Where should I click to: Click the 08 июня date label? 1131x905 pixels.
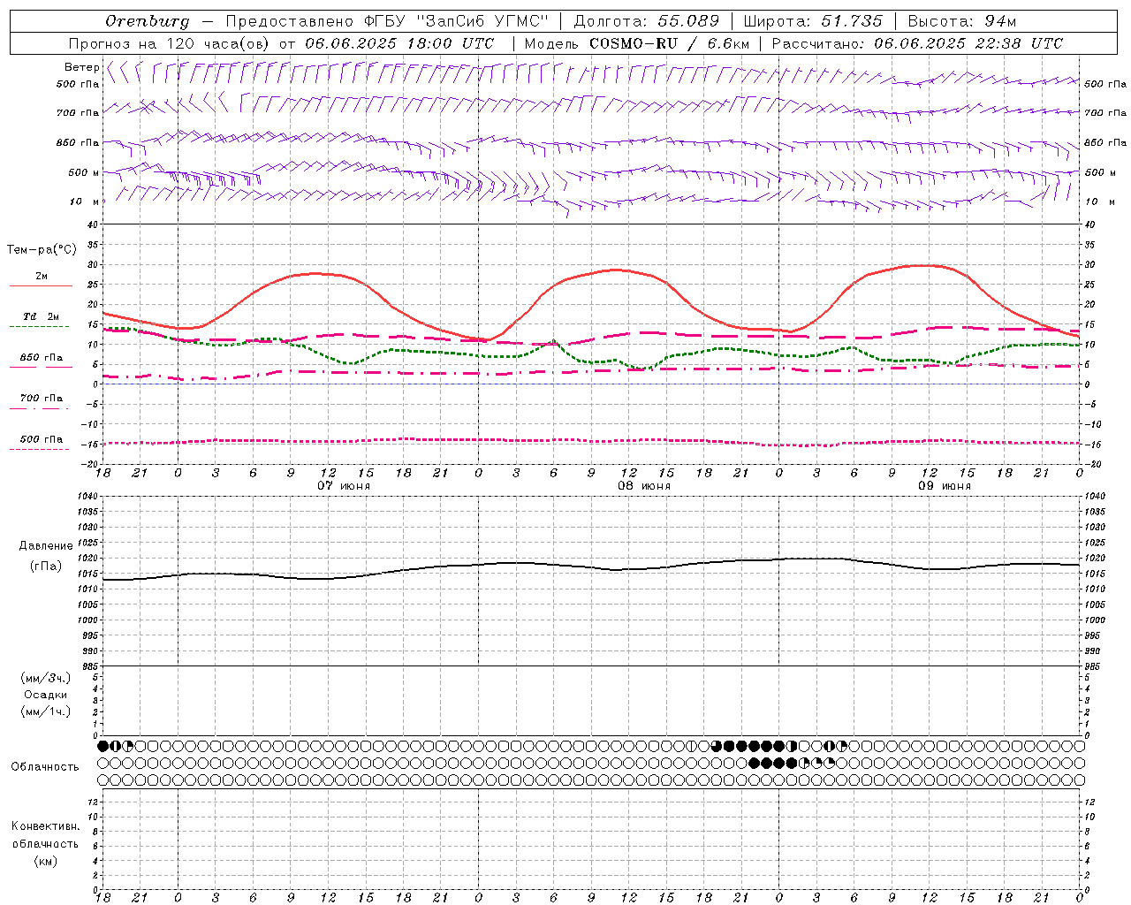coord(644,486)
